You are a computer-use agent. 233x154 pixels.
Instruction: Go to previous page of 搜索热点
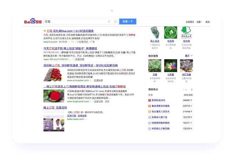[x=183, y=90]
